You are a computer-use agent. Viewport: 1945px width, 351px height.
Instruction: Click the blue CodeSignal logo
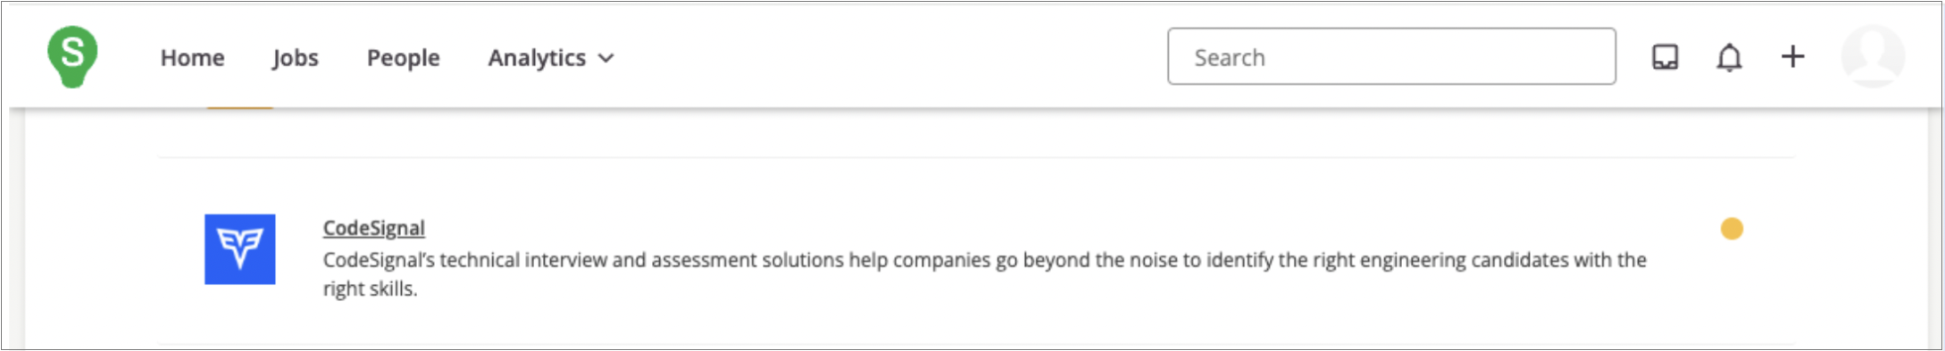pyautogui.click(x=240, y=249)
